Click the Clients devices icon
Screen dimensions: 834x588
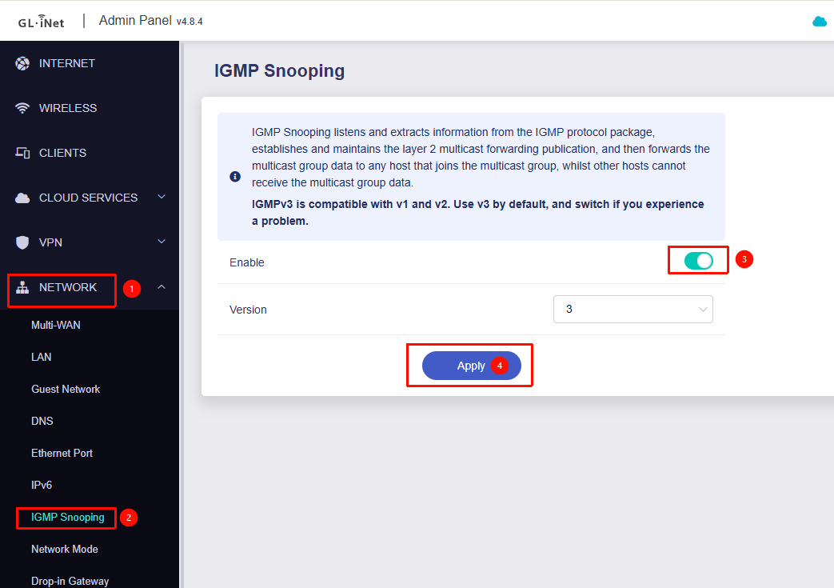(22, 153)
